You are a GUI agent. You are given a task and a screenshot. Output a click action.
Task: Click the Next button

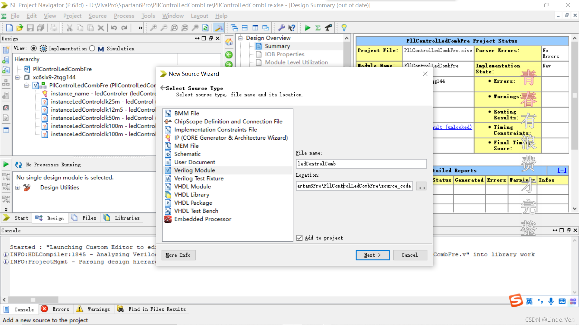pyautogui.click(x=372, y=255)
